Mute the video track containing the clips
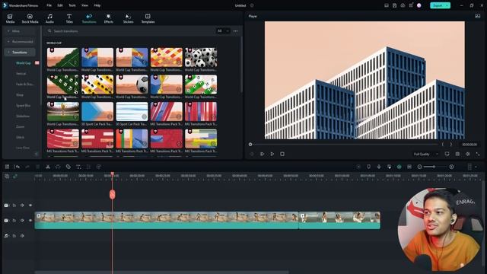The height and width of the screenshot is (274, 487). 22,220
